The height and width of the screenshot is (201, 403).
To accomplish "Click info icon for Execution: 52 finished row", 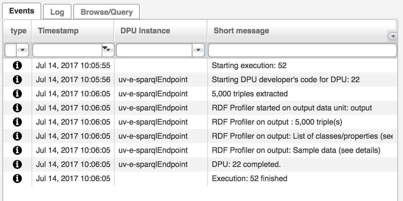I will click(17, 179).
